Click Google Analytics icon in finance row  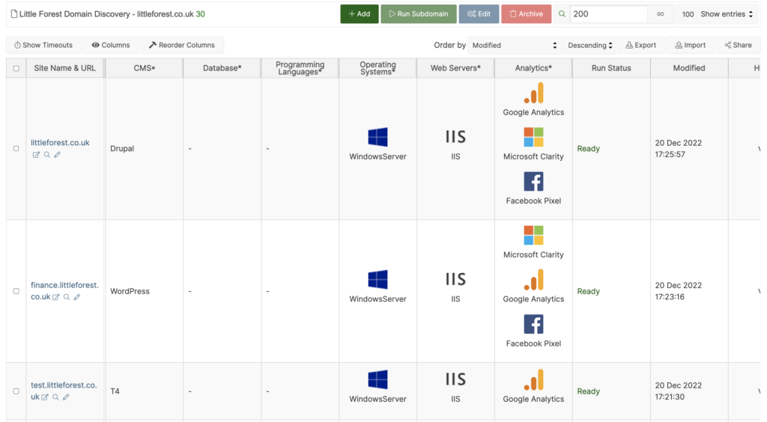533,280
